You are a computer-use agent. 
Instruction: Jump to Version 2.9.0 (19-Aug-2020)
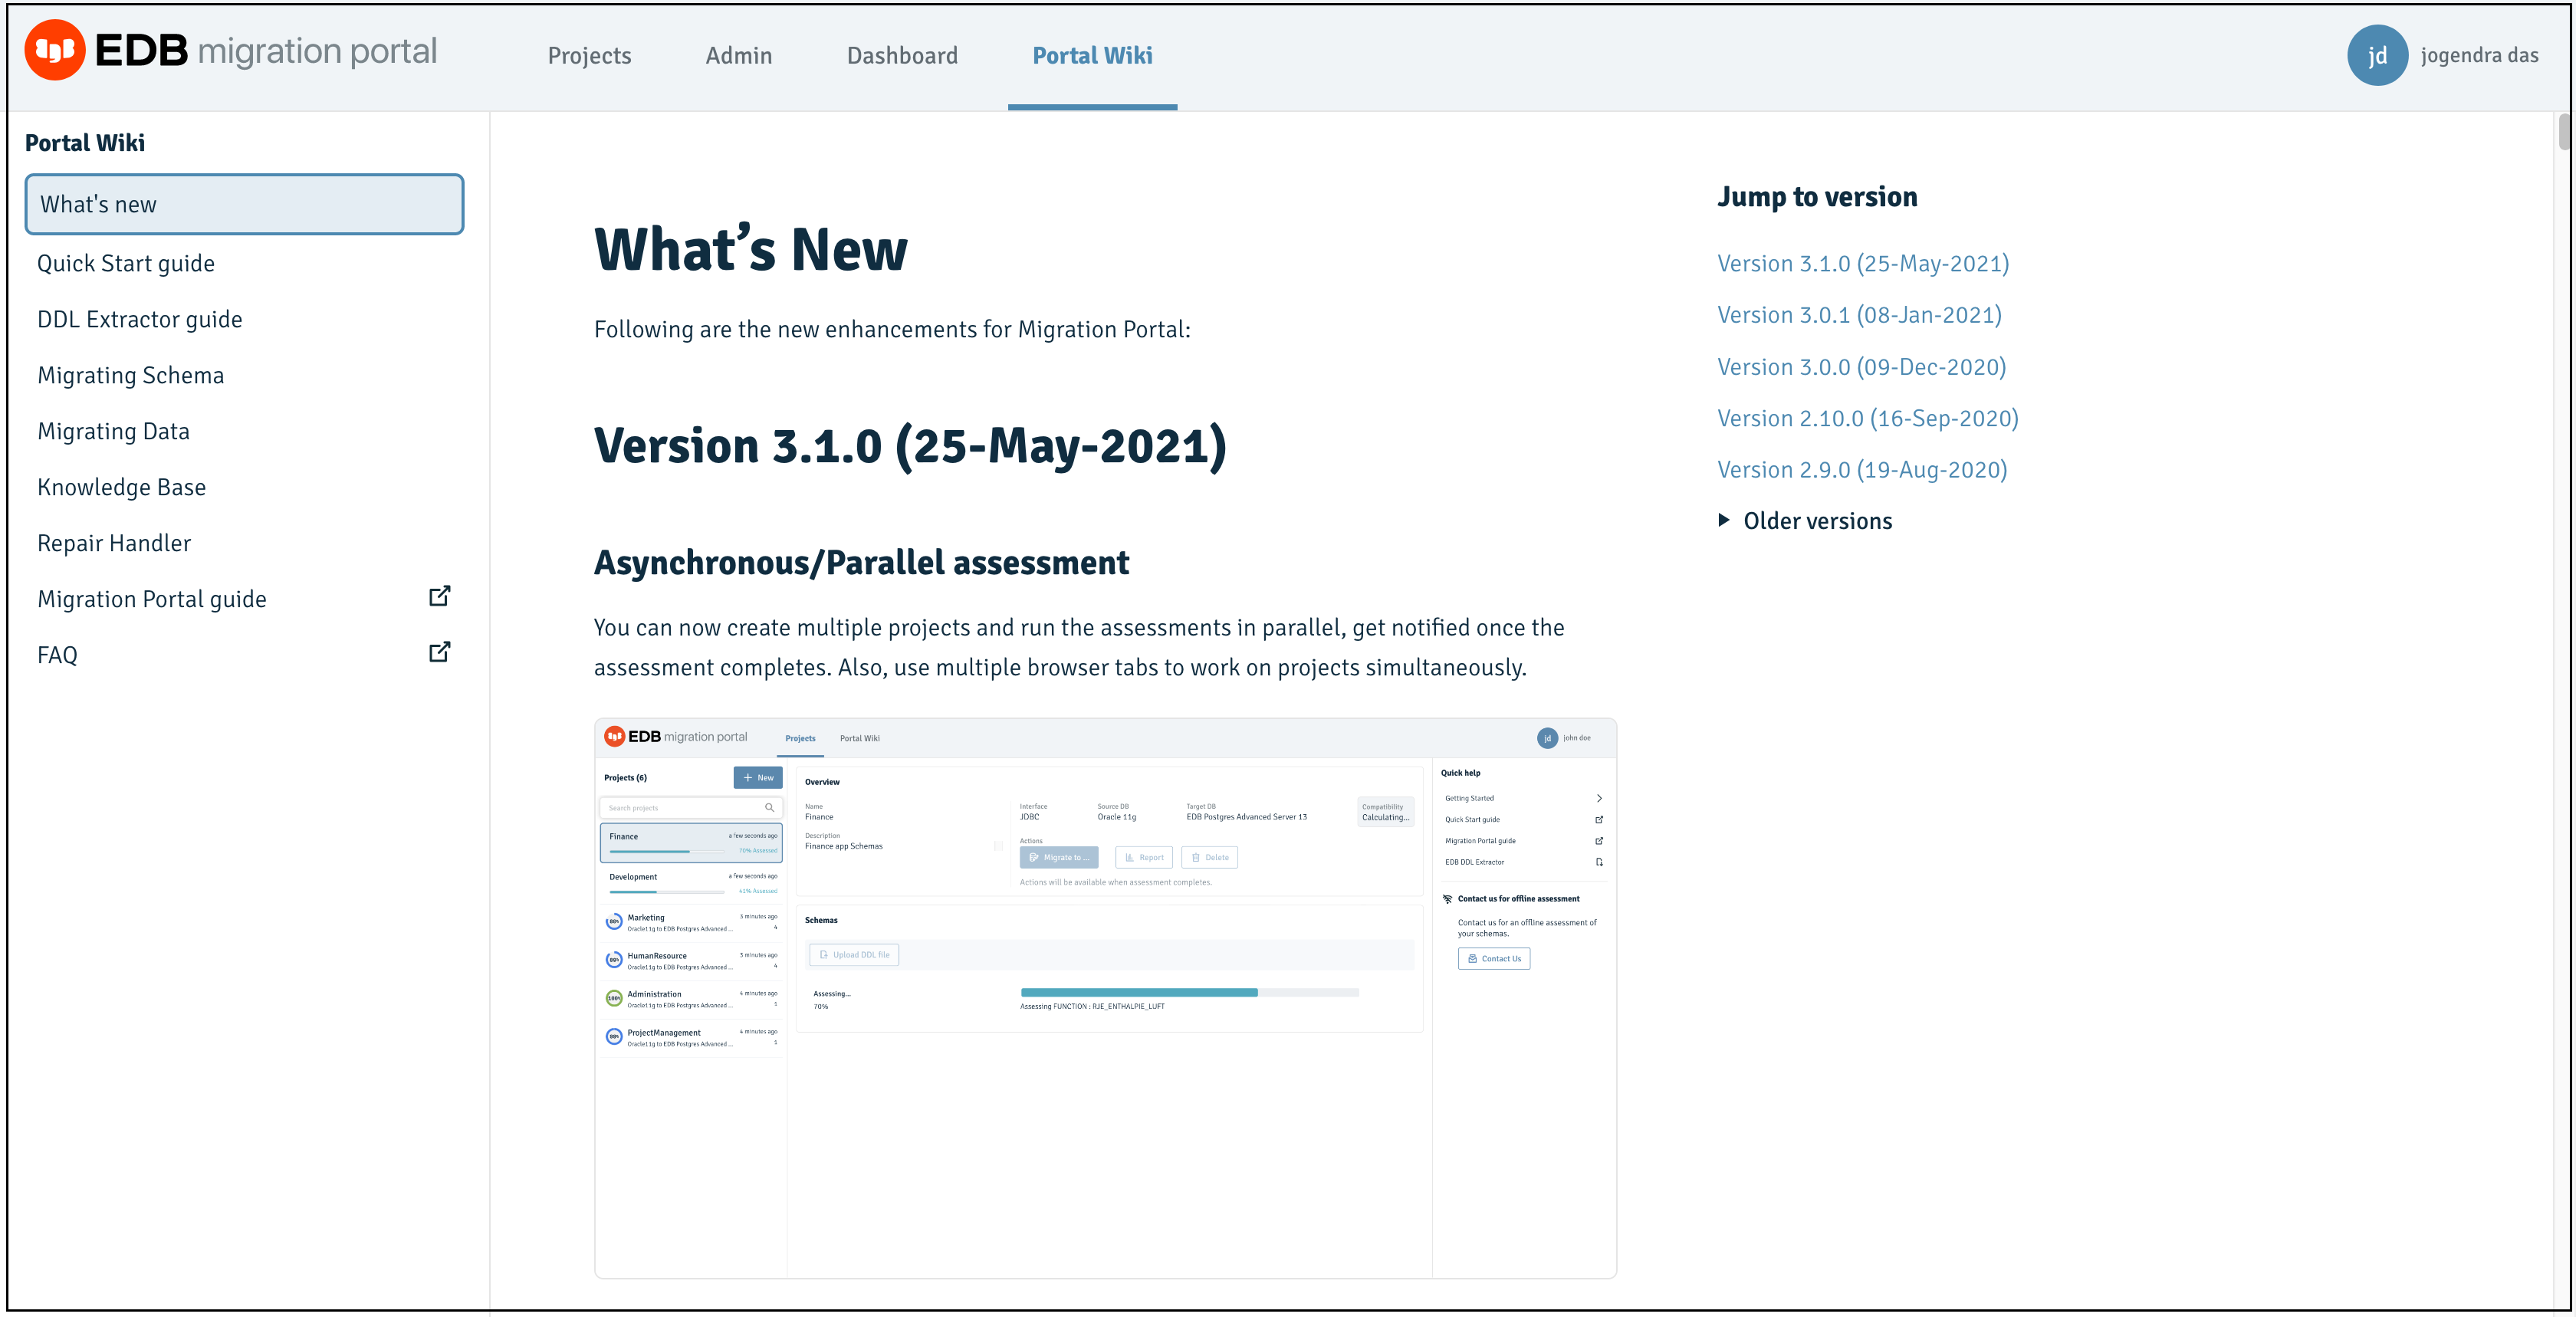pyautogui.click(x=1862, y=470)
